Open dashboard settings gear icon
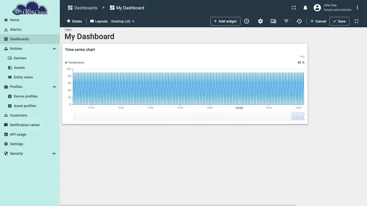The width and height of the screenshot is (367, 206). point(260,21)
